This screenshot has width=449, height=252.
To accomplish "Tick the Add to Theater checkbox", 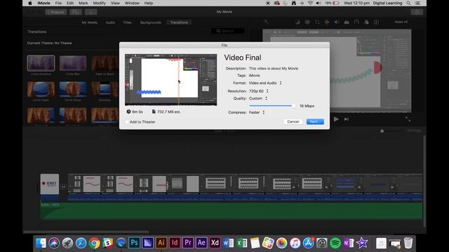I will [x=127, y=122].
